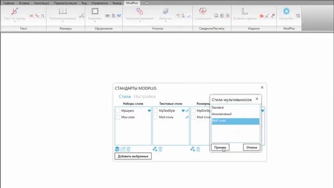
Task: Open the Аннотации ribbon tab
Action: 42,3
